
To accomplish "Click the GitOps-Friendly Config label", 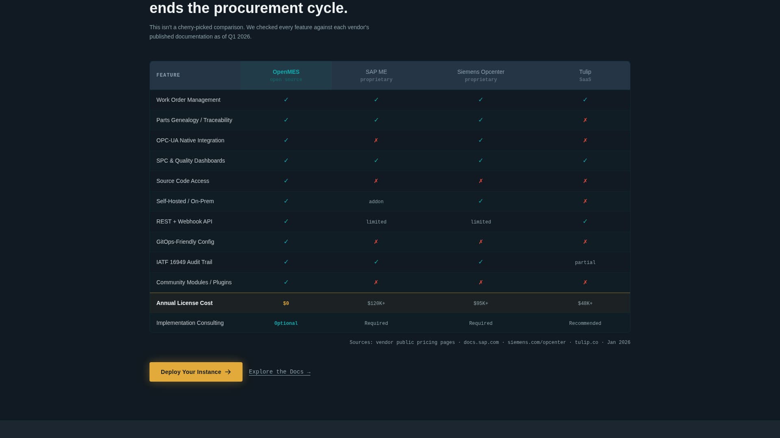I will tap(185, 242).
